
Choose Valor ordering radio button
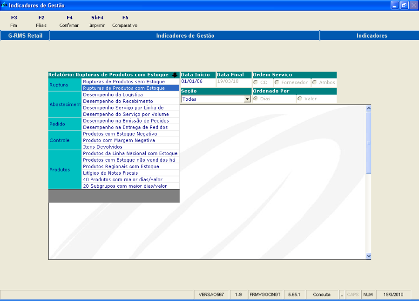tap(300, 98)
